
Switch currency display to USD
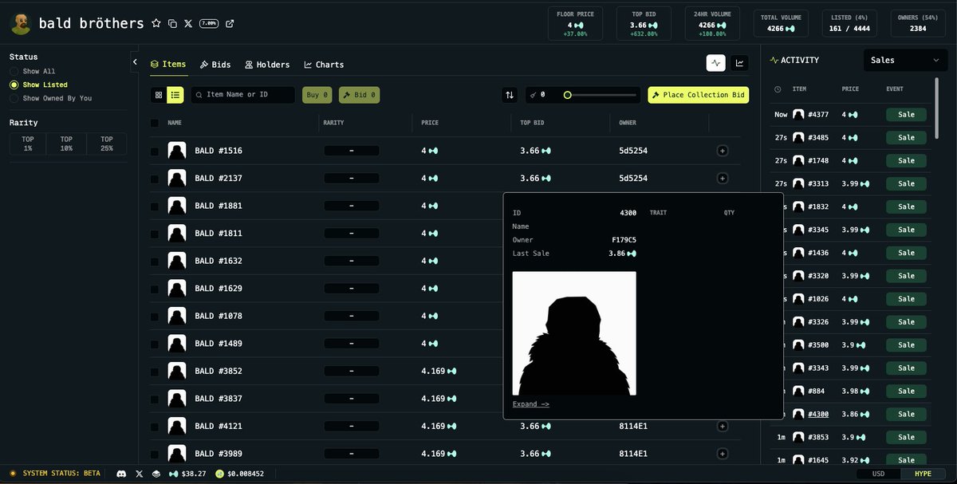(878, 474)
